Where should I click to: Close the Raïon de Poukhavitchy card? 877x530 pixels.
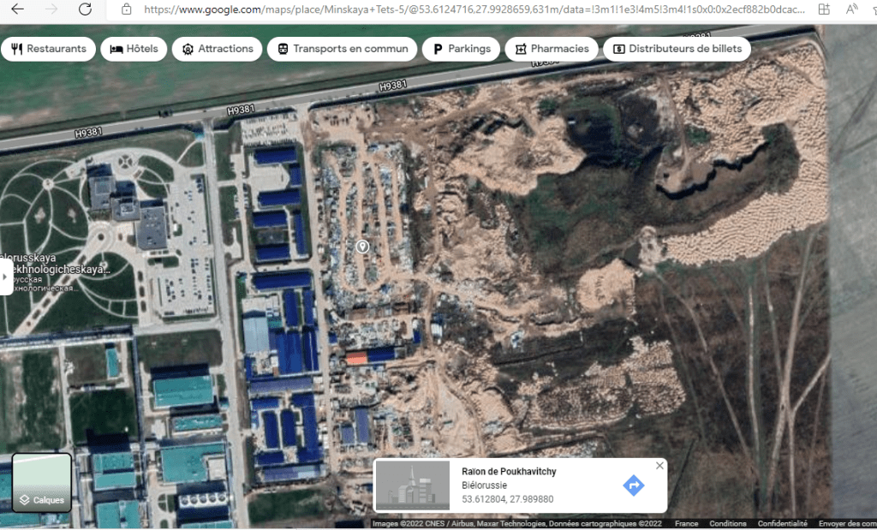pyautogui.click(x=659, y=466)
